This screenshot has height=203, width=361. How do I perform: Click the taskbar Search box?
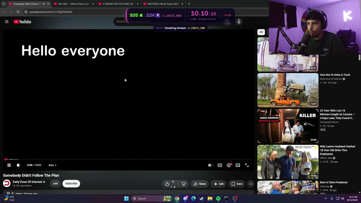point(152,198)
